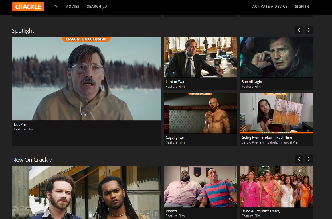Open Going From Broke preview thumbnail
The width and height of the screenshot is (332, 219).
point(276,113)
